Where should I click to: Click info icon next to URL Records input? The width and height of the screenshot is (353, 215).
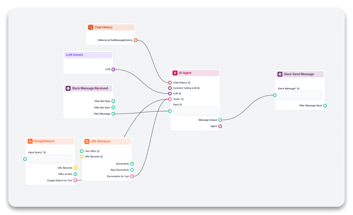pyautogui.click(x=102, y=157)
